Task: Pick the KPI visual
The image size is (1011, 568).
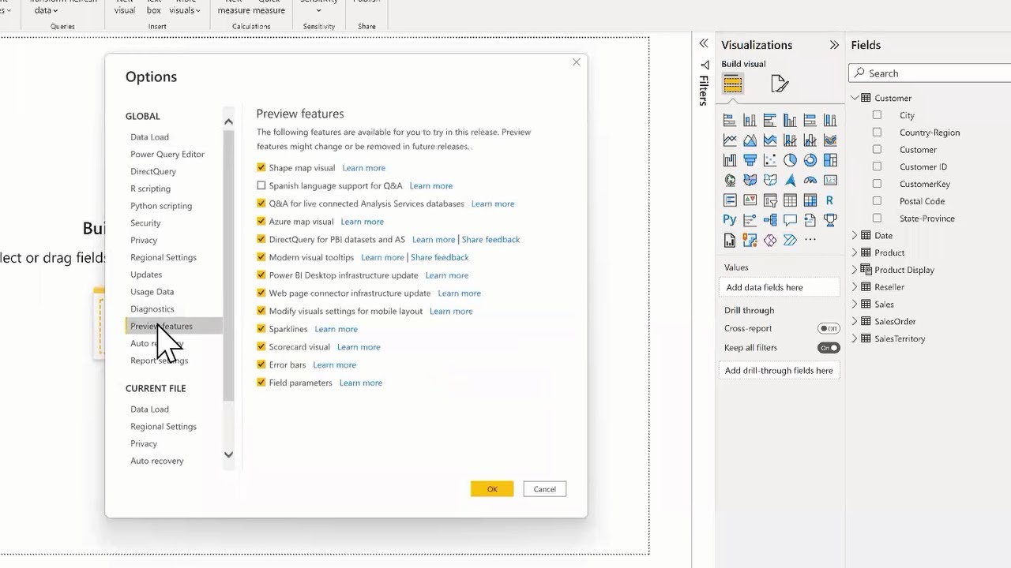Action: point(750,200)
